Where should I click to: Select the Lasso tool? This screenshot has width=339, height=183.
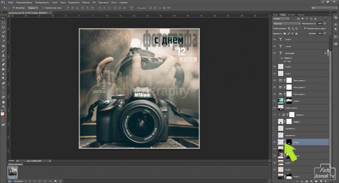tap(3, 28)
